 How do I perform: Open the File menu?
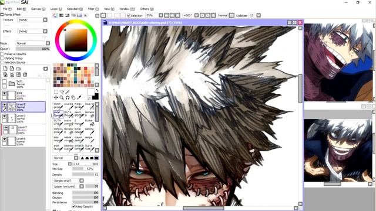[7, 9]
